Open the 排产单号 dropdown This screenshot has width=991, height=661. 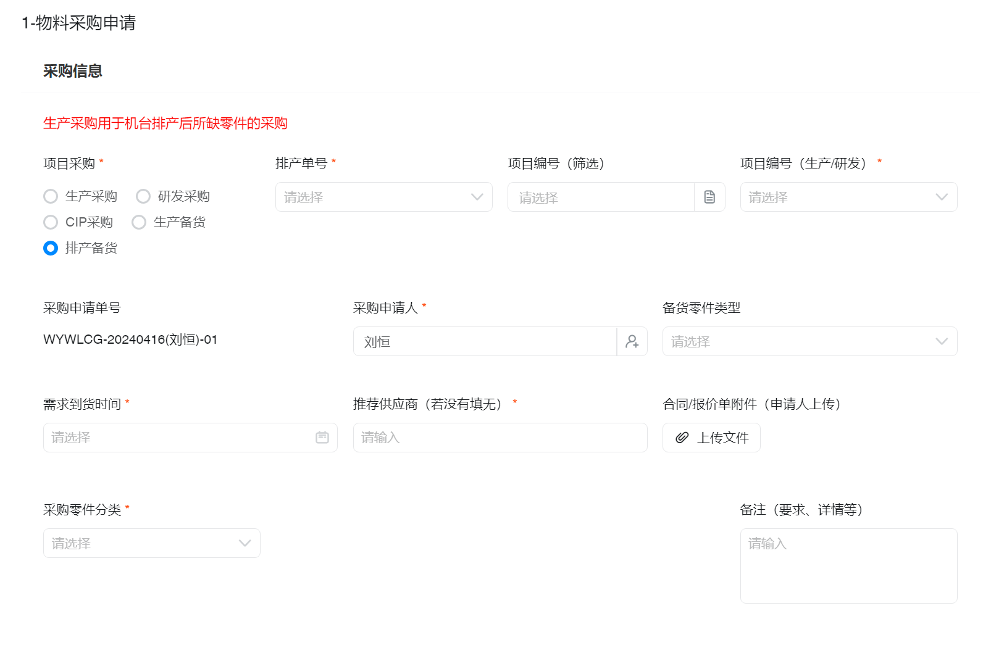[x=383, y=197]
